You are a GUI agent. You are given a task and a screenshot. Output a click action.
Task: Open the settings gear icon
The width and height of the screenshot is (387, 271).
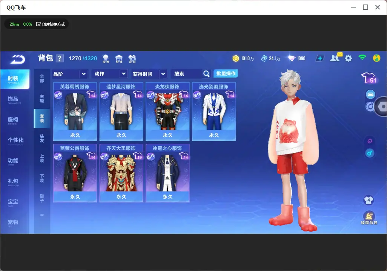click(x=348, y=58)
